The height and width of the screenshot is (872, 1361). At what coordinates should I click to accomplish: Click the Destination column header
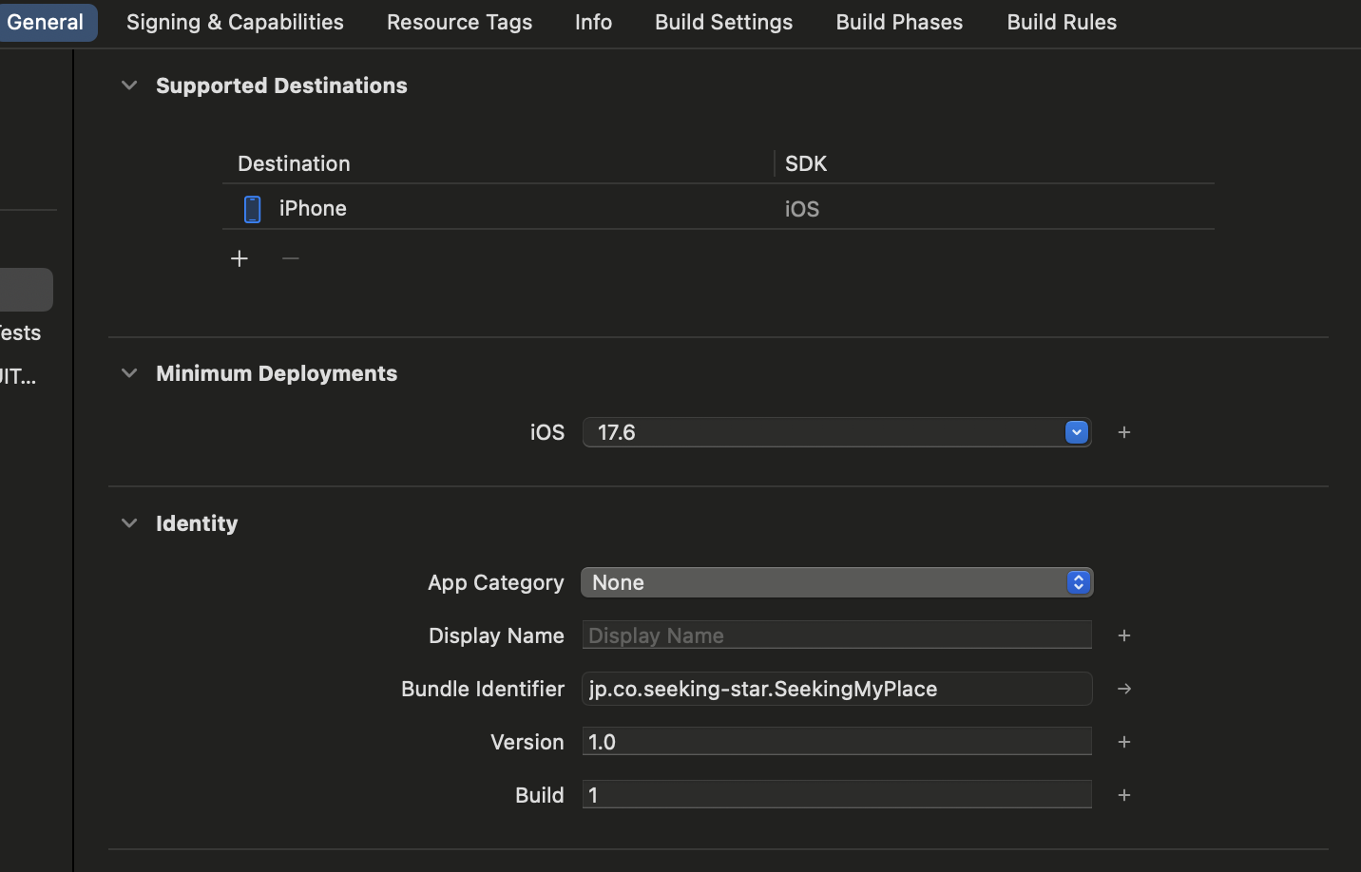(294, 163)
